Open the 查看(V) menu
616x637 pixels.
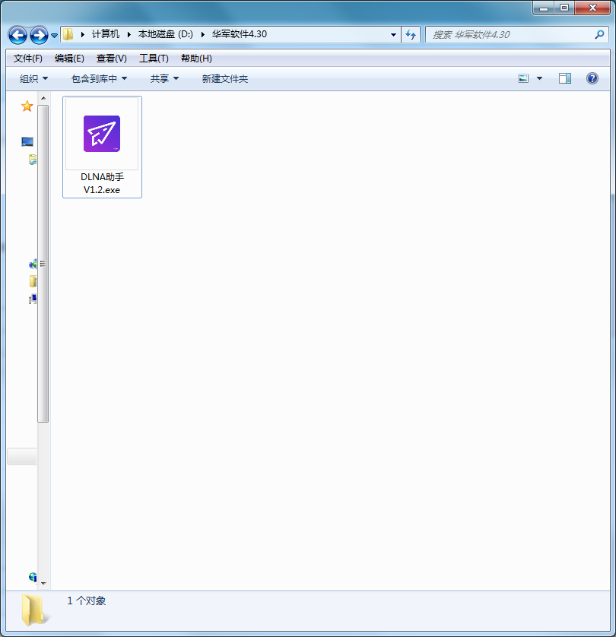[x=111, y=59]
